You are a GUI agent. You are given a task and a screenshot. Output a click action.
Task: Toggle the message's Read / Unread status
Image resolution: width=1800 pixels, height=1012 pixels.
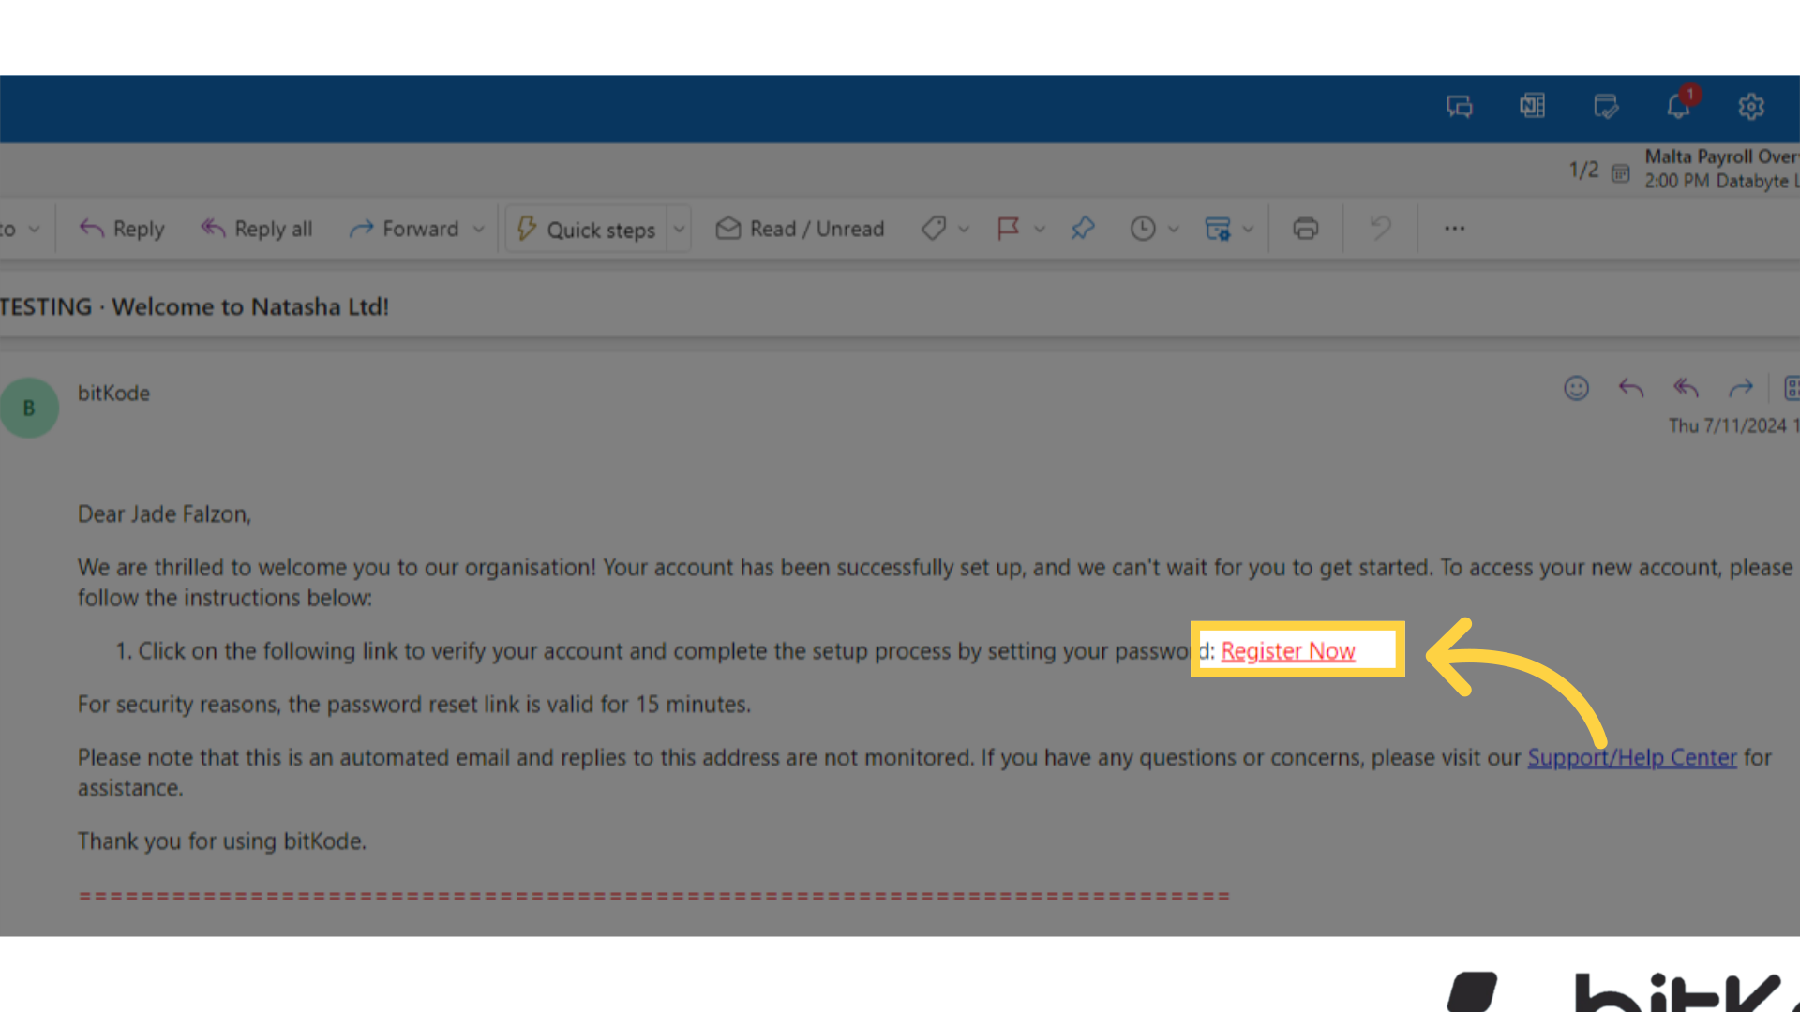pos(800,228)
